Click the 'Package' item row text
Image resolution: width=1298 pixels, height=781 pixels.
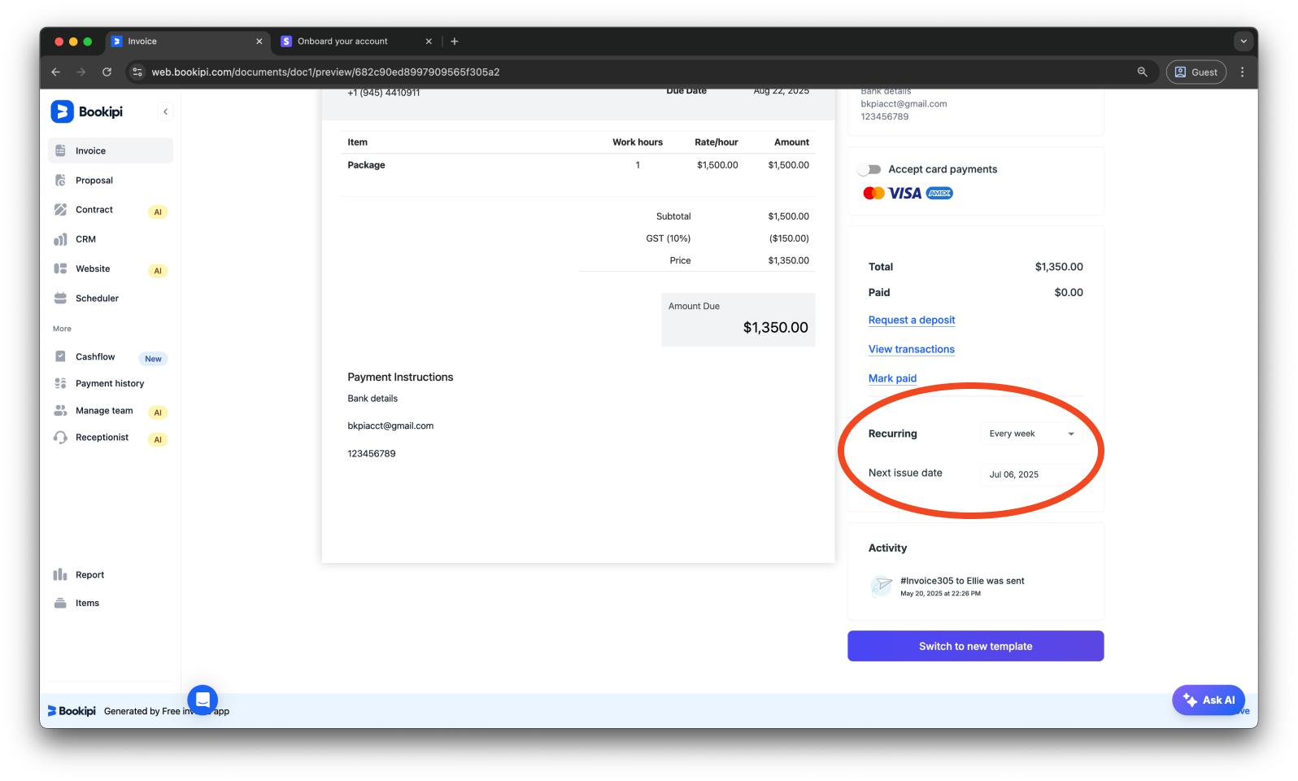[x=366, y=165]
